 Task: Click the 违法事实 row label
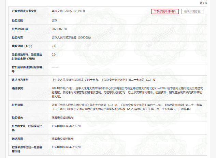pyautogui.click(x=17, y=88)
